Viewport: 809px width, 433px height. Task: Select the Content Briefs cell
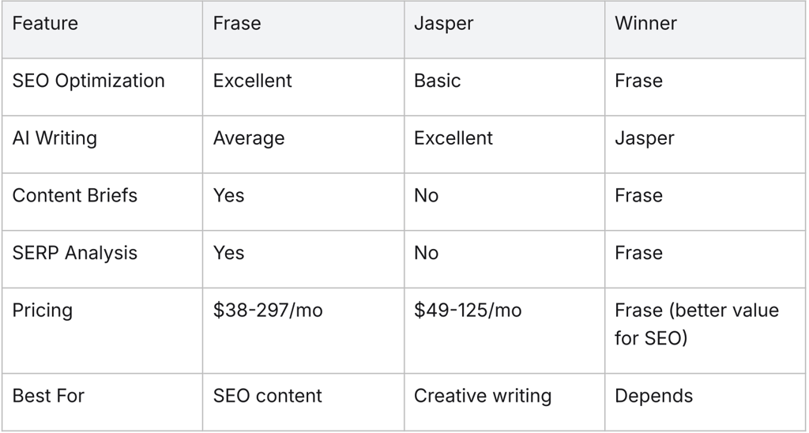pos(74,196)
